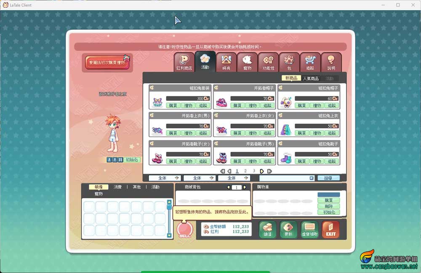This screenshot has height=273, width=421.
Task: Expand the first 全体 filter dropdown
Action: (x=165, y=178)
